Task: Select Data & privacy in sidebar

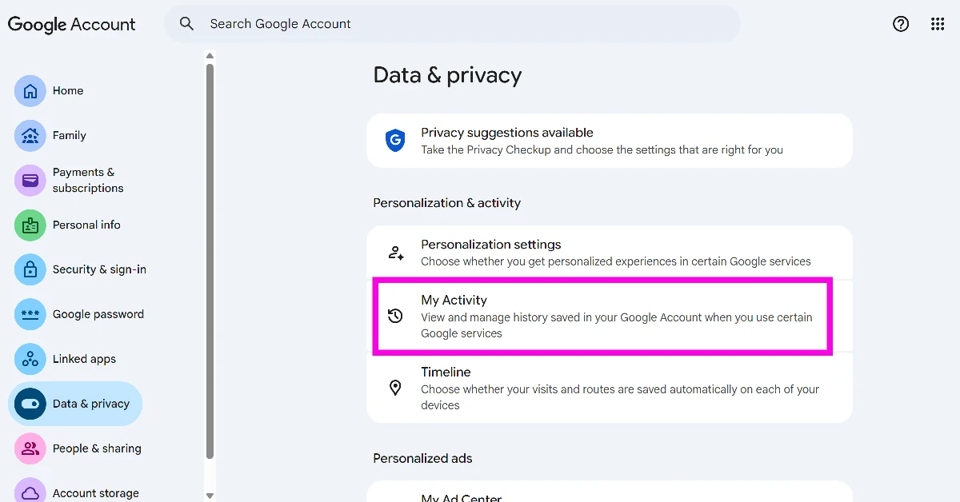Action: 75,404
